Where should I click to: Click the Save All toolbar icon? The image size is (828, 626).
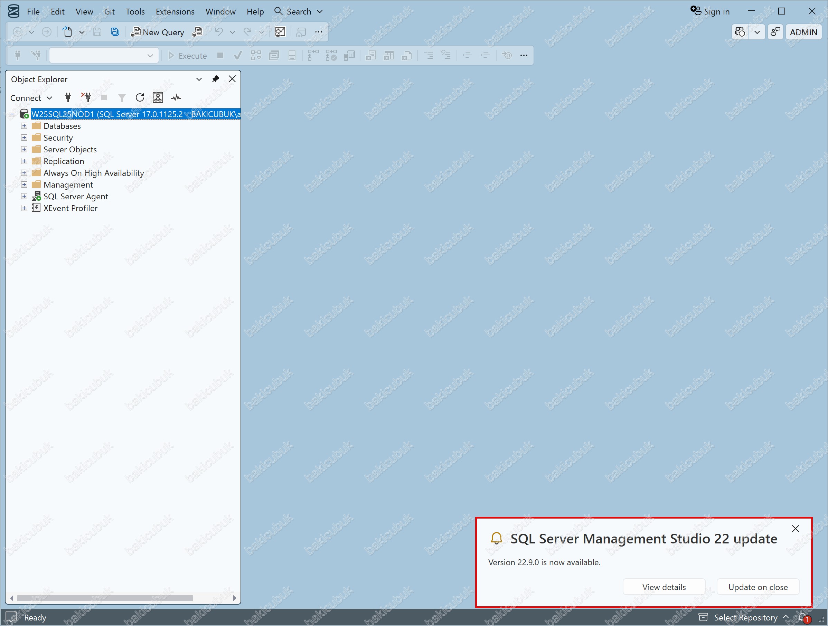(115, 32)
